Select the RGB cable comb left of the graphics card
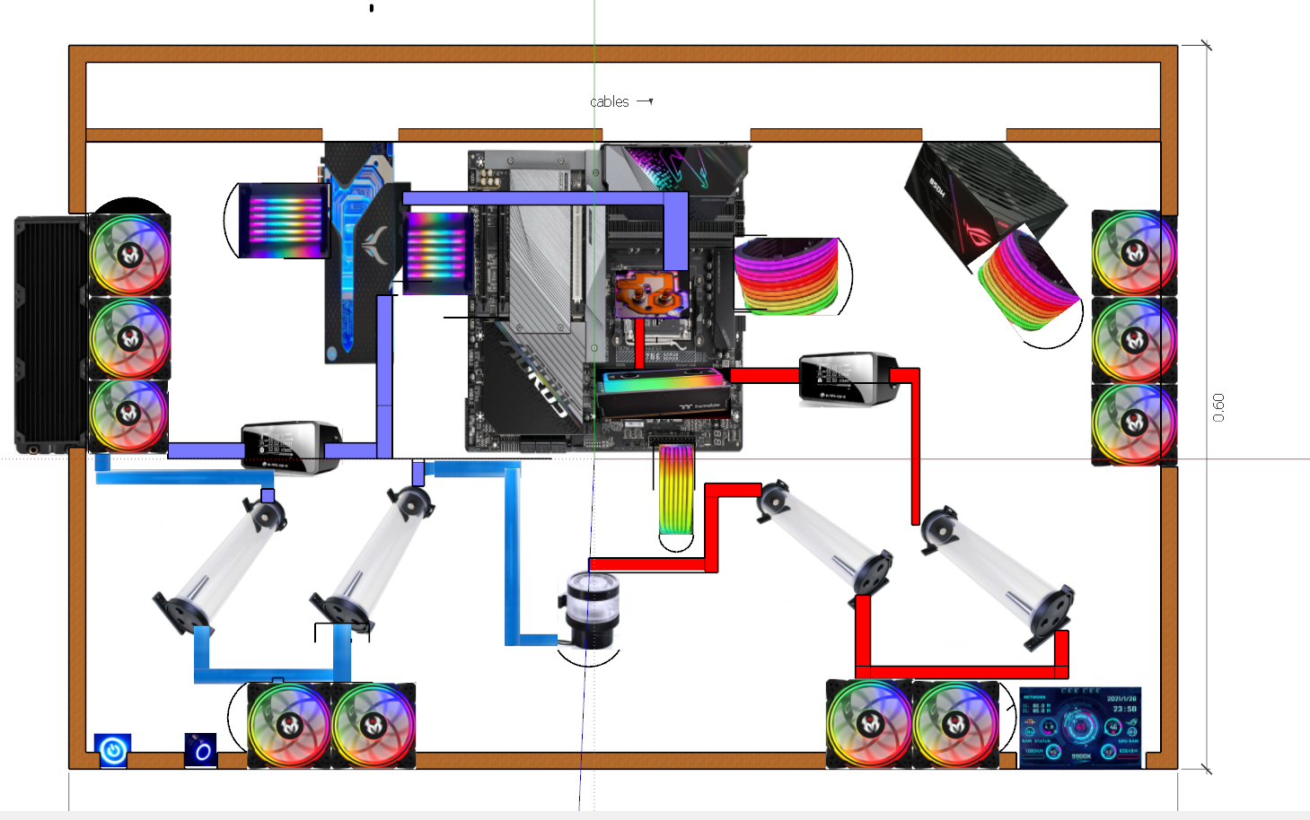This screenshot has height=820, width=1310. click(x=284, y=221)
